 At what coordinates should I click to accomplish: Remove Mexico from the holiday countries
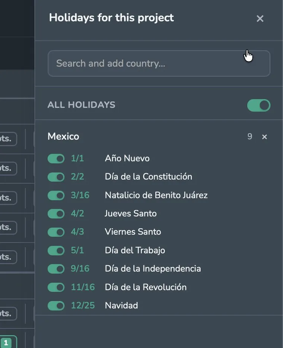264,137
